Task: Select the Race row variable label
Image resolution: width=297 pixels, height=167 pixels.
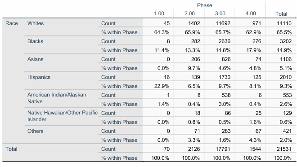Action: point(12,23)
